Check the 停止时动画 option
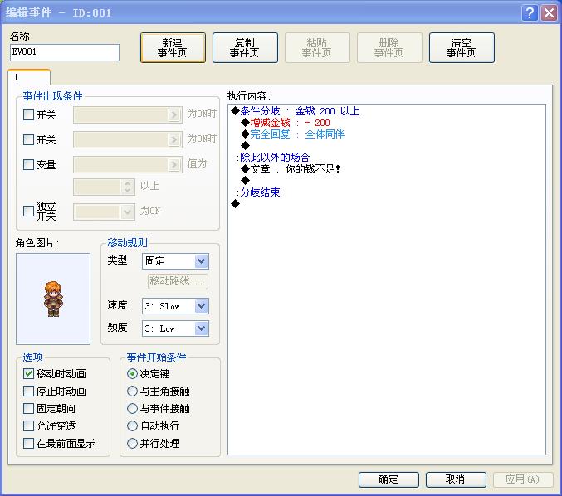Image resolution: width=562 pixels, height=496 pixels. tap(28, 391)
